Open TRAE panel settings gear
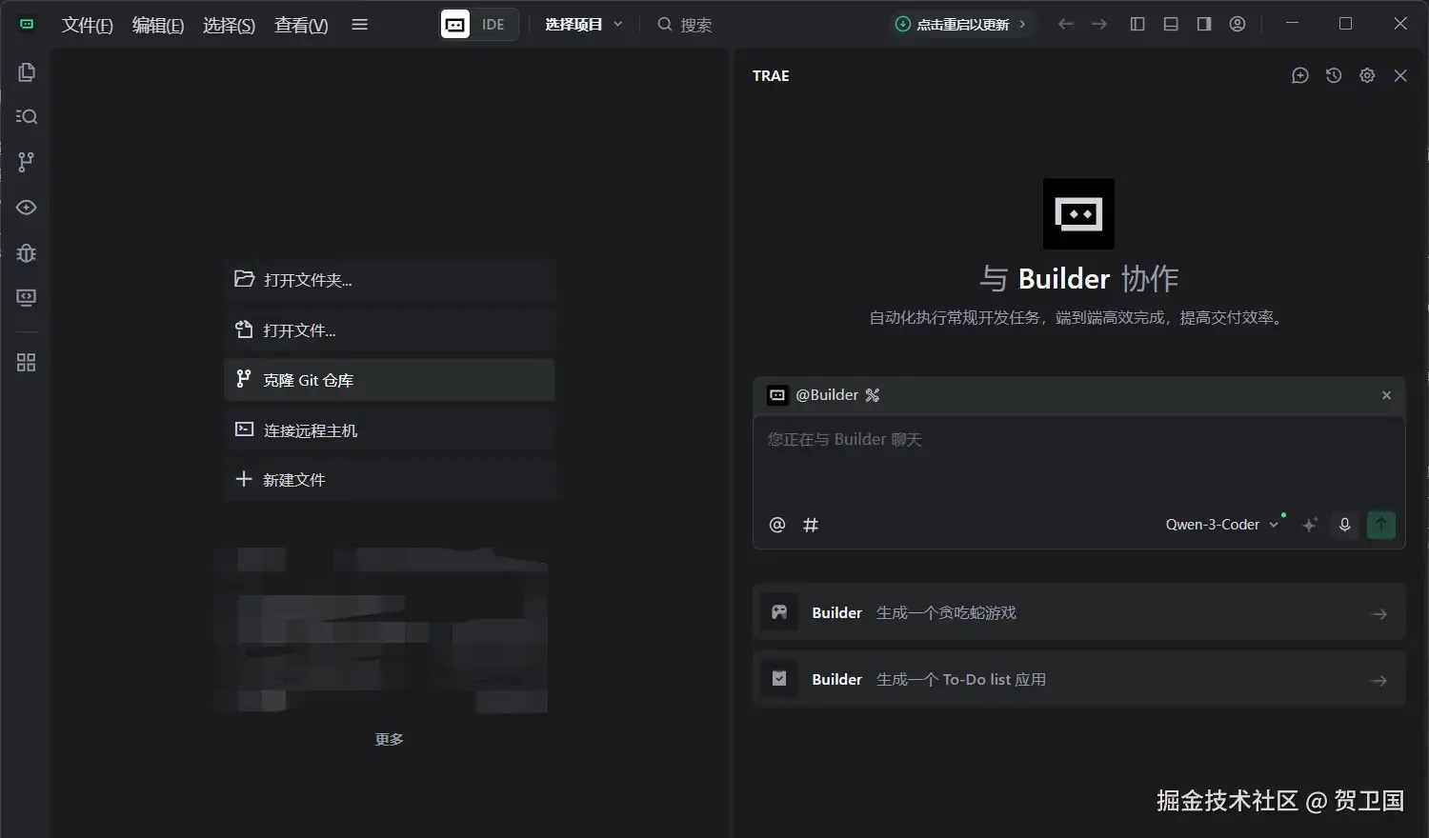 1367,75
